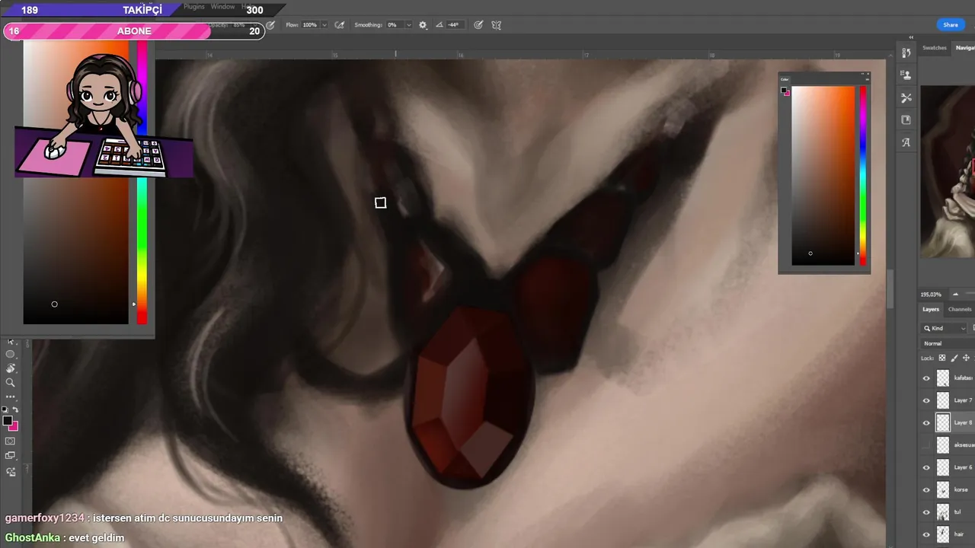
Task: Open the crossed-tools panel icon in dock
Action: click(x=906, y=97)
